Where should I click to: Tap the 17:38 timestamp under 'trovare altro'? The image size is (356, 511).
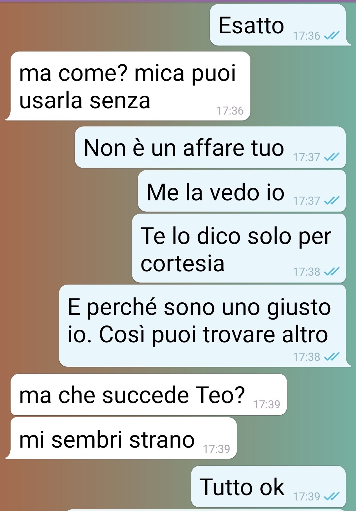pyautogui.click(x=307, y=357)
